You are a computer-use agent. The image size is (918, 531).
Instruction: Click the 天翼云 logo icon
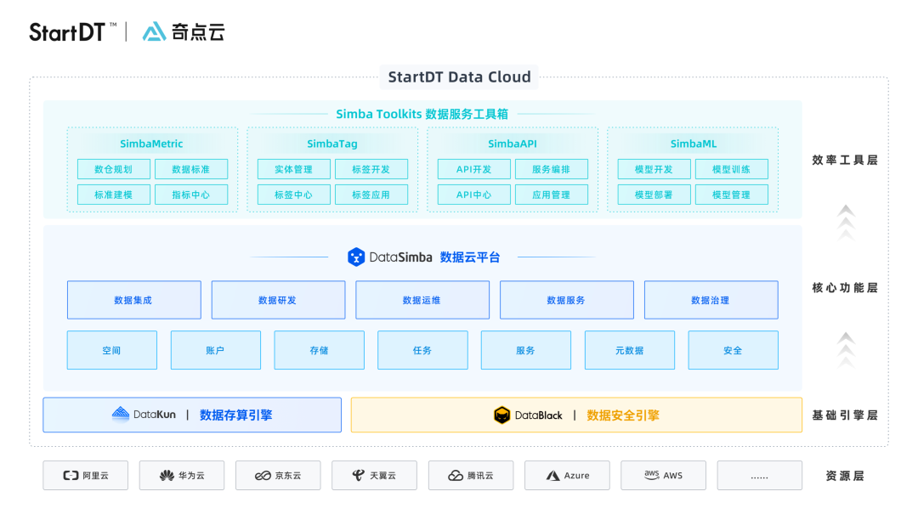pyautogui.click(x=359, y=476)
